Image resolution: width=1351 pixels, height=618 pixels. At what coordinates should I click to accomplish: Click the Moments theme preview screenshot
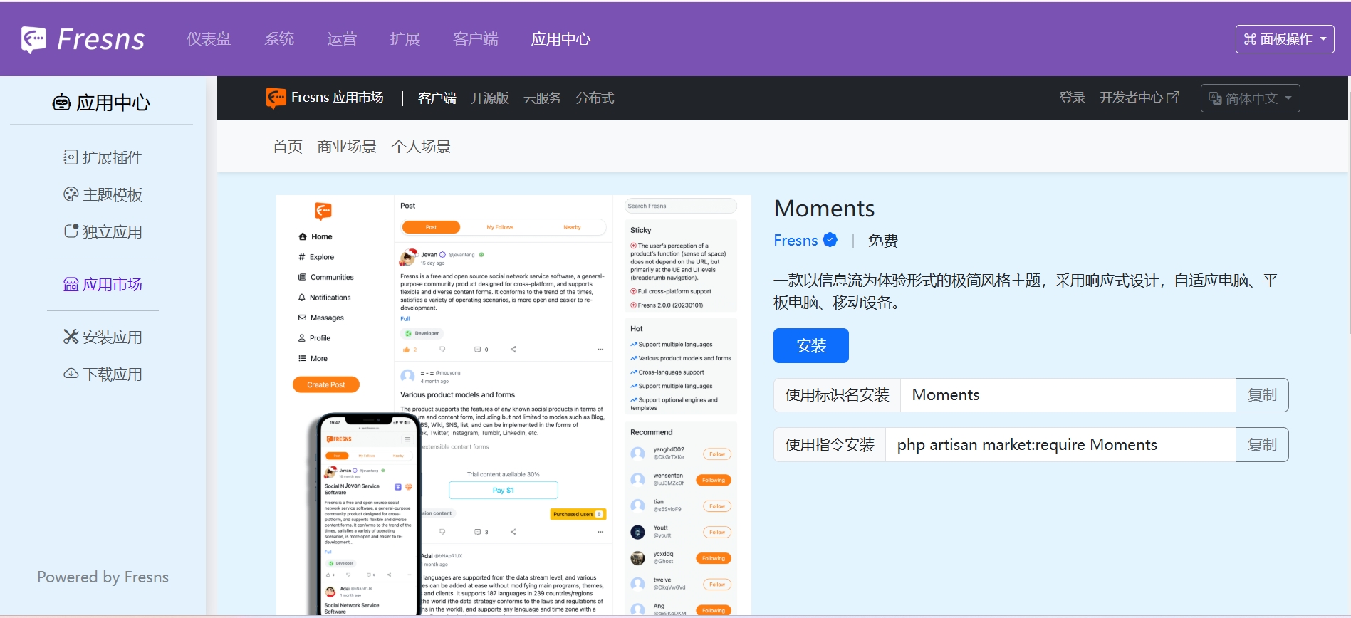[513, 404]
